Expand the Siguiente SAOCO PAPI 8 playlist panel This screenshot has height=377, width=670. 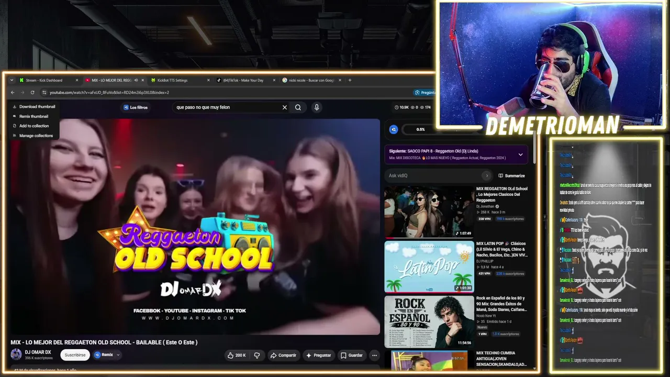point(520,154)
